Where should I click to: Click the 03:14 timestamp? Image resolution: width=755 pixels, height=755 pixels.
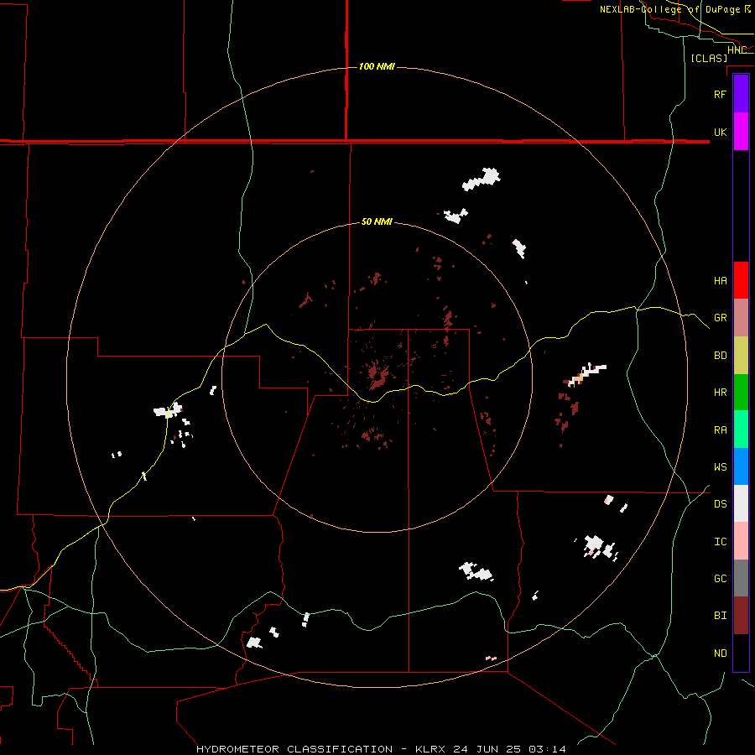point(547,749)
